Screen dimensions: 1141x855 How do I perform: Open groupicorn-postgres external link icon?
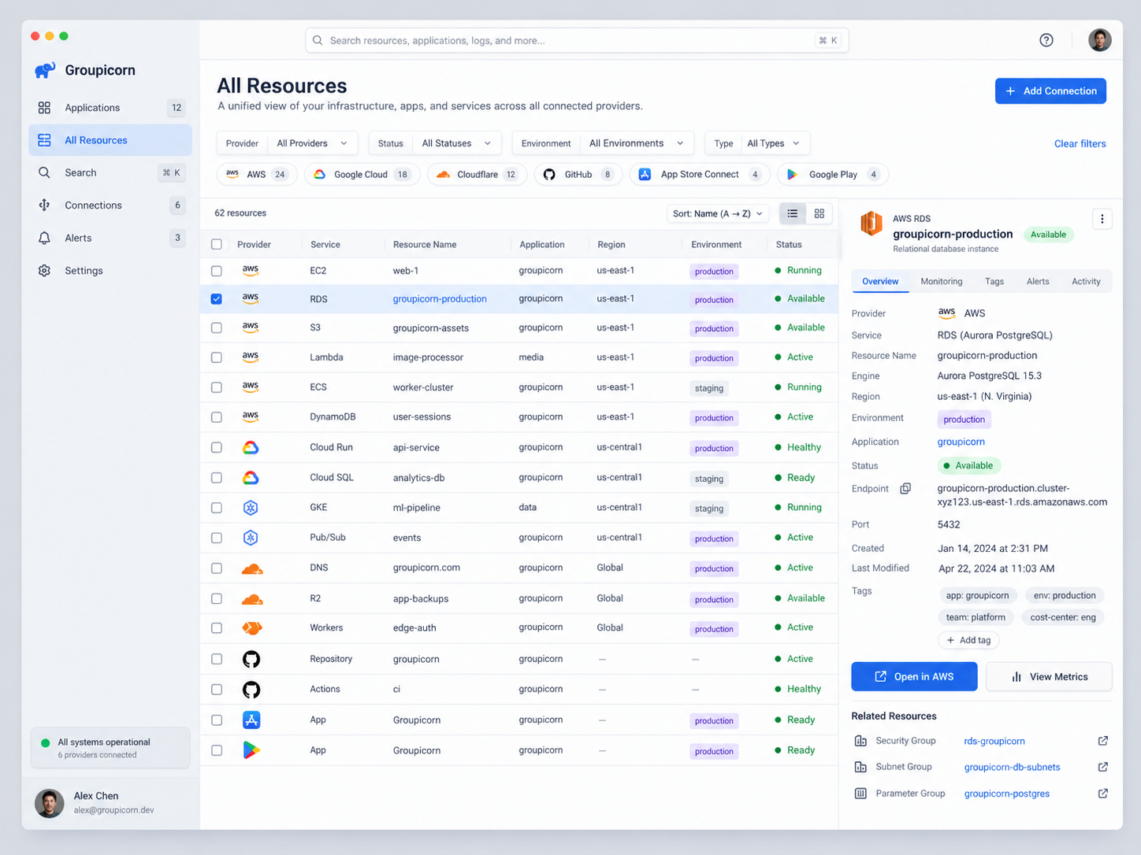tap(1103, 794)
